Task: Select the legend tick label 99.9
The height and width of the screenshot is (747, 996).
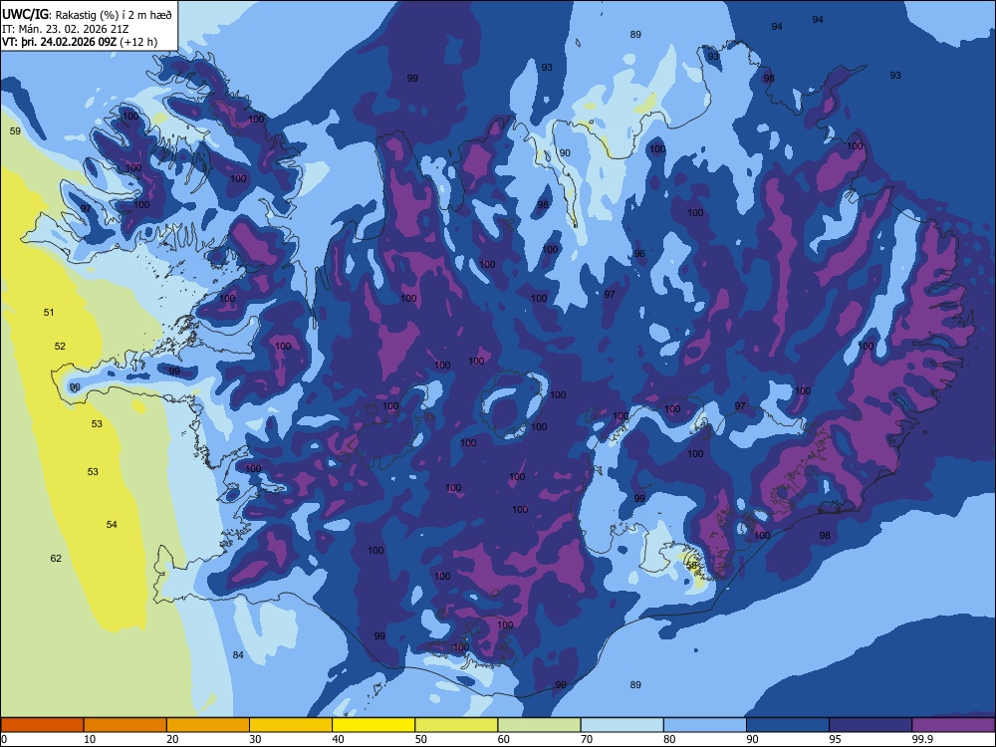Action: (x=922, y=739)
